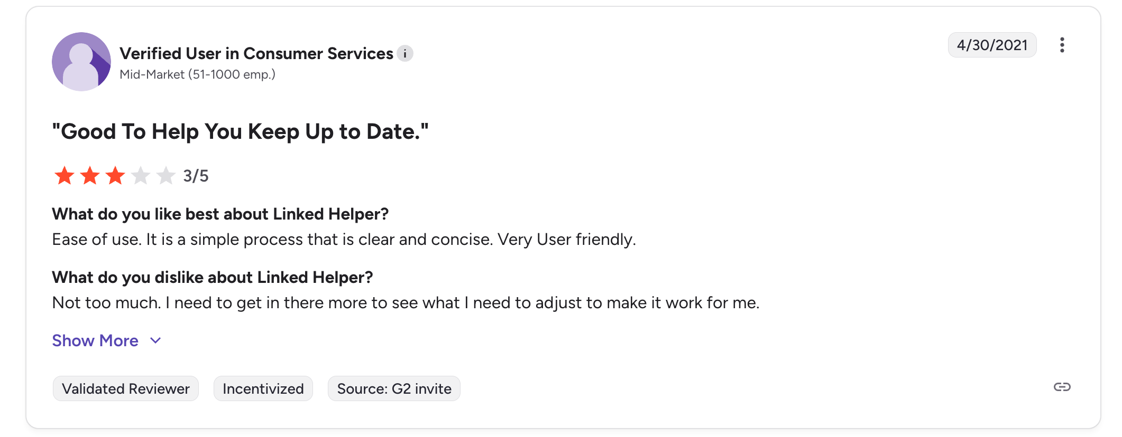
Task: Click the fourth gray rating star
Action: click(x=141, y=176)
